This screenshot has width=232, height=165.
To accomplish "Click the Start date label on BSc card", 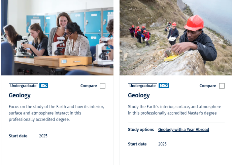I will pyautogui.click(x=18, y=136).
